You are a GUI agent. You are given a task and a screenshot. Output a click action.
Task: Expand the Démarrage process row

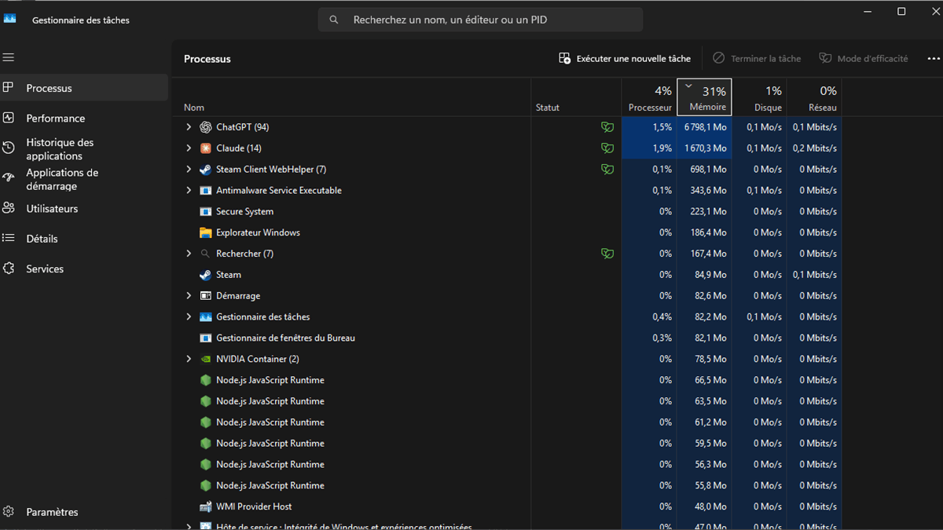189,296
